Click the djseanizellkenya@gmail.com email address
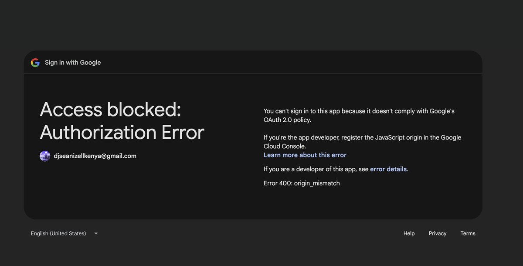523x266 pixels. click(x=95, y=156)
